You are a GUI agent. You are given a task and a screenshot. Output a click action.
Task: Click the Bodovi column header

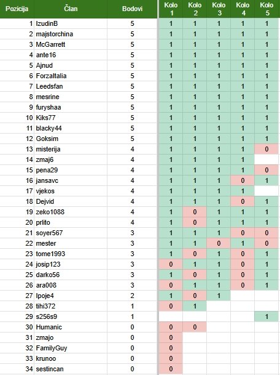[132, 9]
